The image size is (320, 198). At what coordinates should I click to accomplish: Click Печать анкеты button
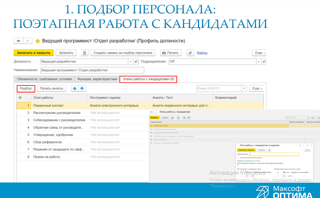point(52,88)
